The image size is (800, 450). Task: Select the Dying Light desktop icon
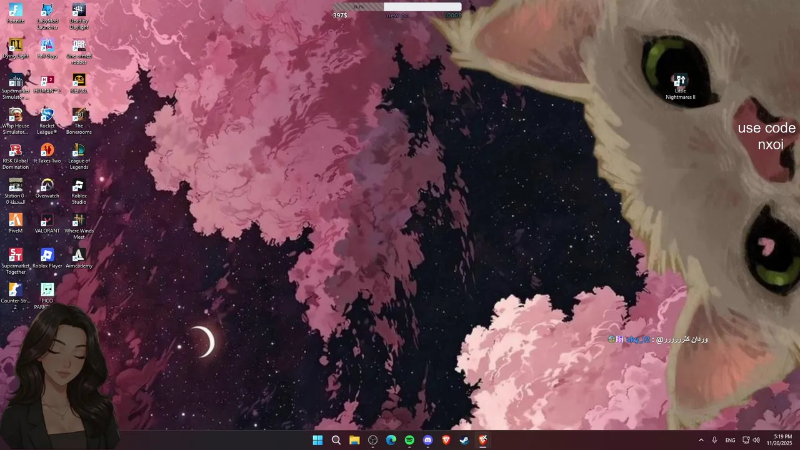pos(16,48)
